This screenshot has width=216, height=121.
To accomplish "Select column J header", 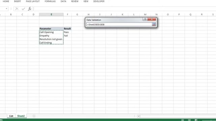I will (111, 14).
